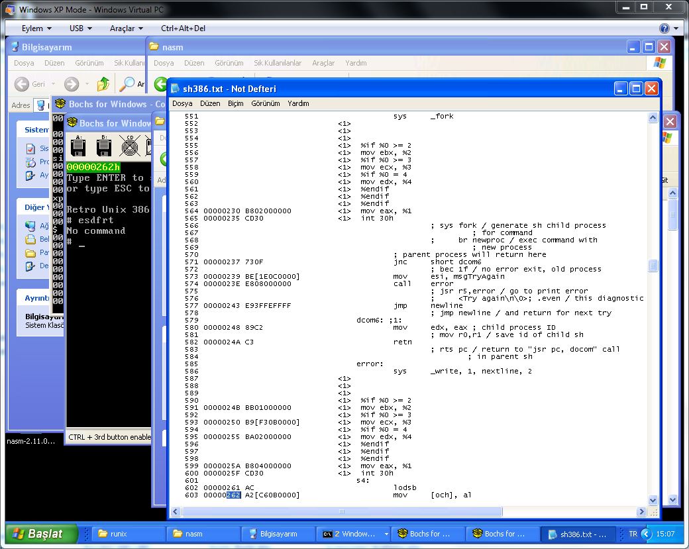
Task: Open Geri history dropdown arrow
Action: click(x=53, y=84)
